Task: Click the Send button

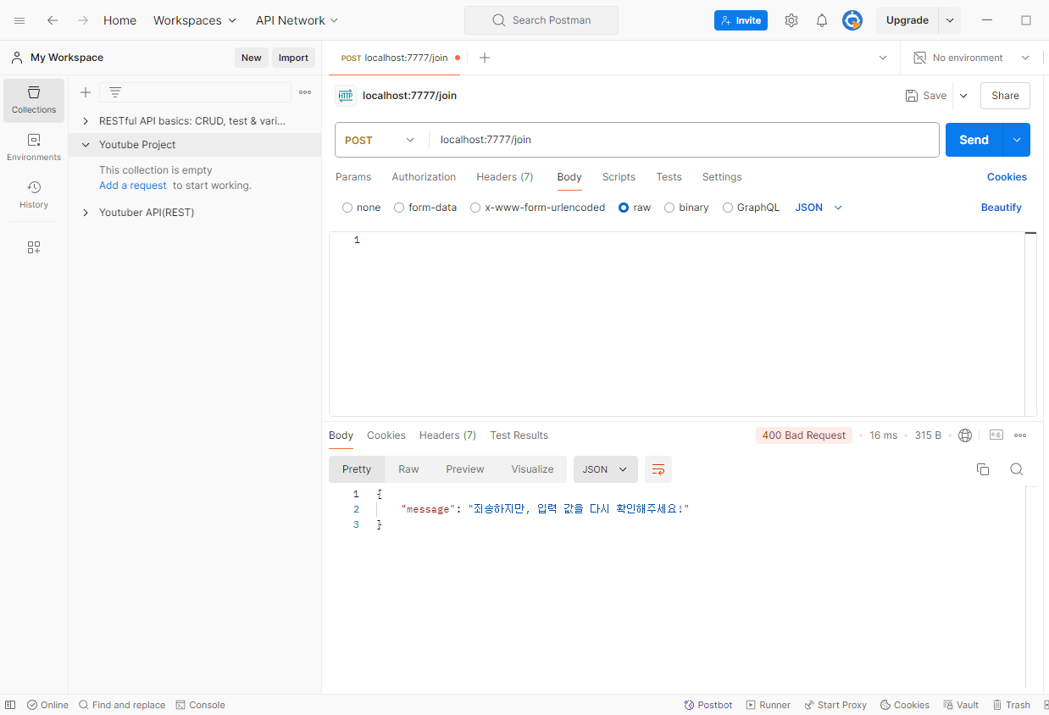Action: tap(974, 140)
